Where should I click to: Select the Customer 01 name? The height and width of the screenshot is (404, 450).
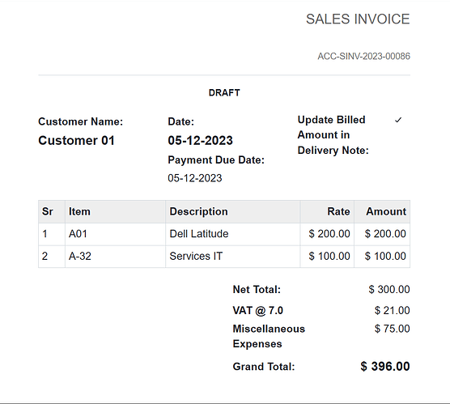click(76, 140)
